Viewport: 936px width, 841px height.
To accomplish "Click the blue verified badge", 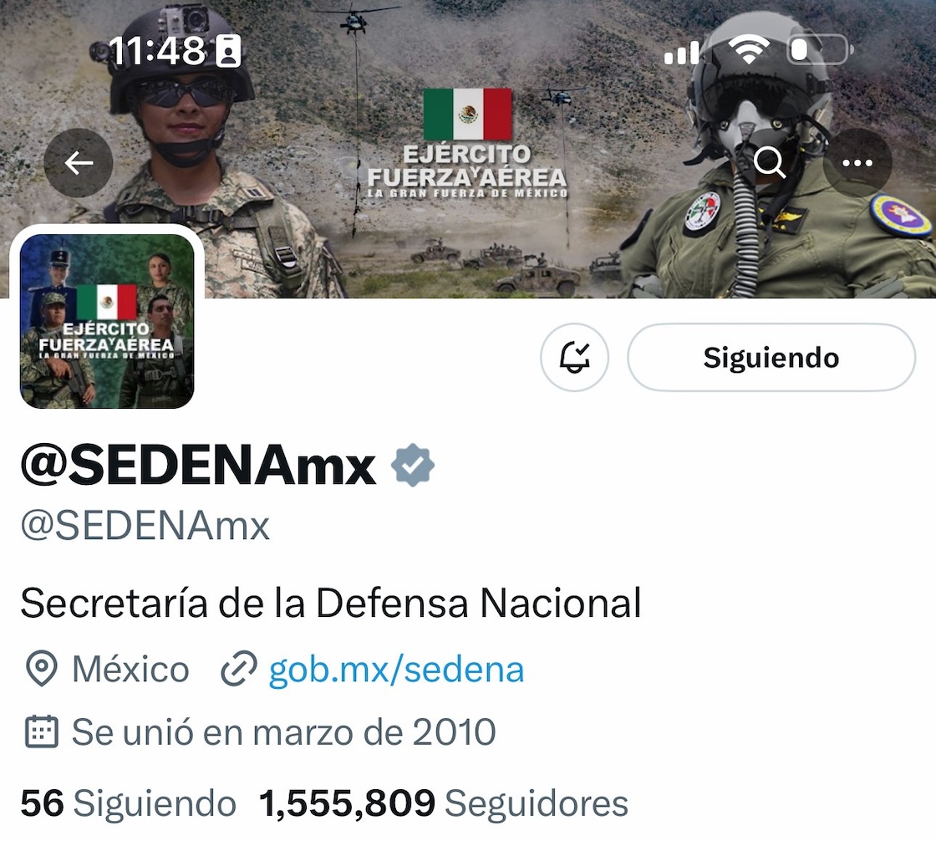I will point(413,465).
